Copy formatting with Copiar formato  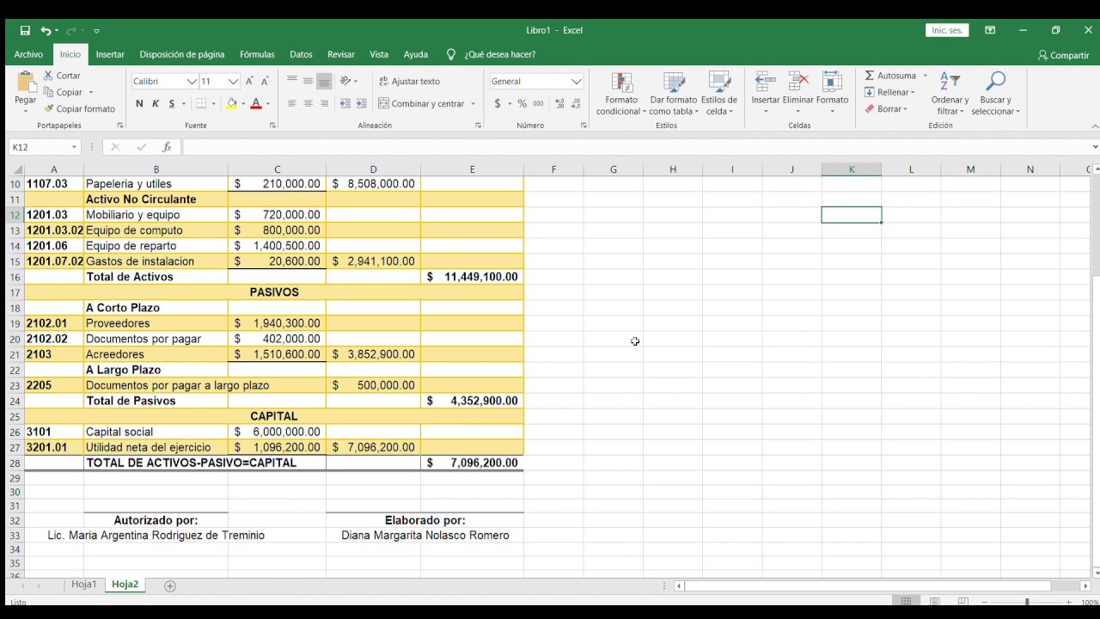pos(79,109)
